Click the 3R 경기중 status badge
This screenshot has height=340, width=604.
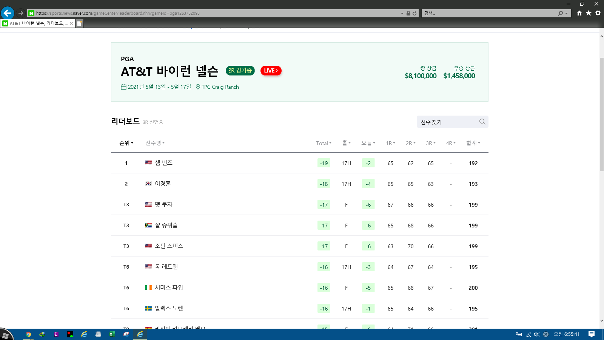240,71
